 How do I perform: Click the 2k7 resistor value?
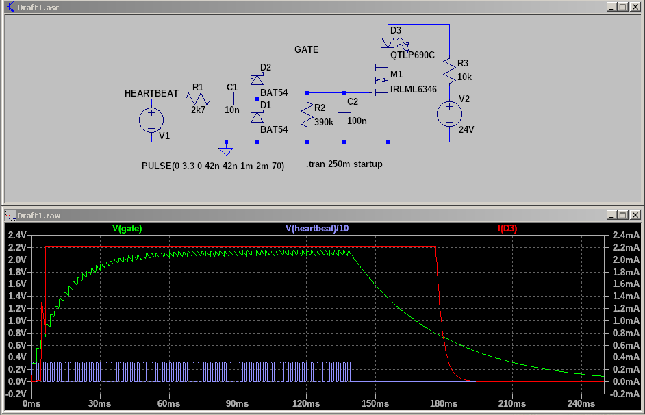click(198, 110)
